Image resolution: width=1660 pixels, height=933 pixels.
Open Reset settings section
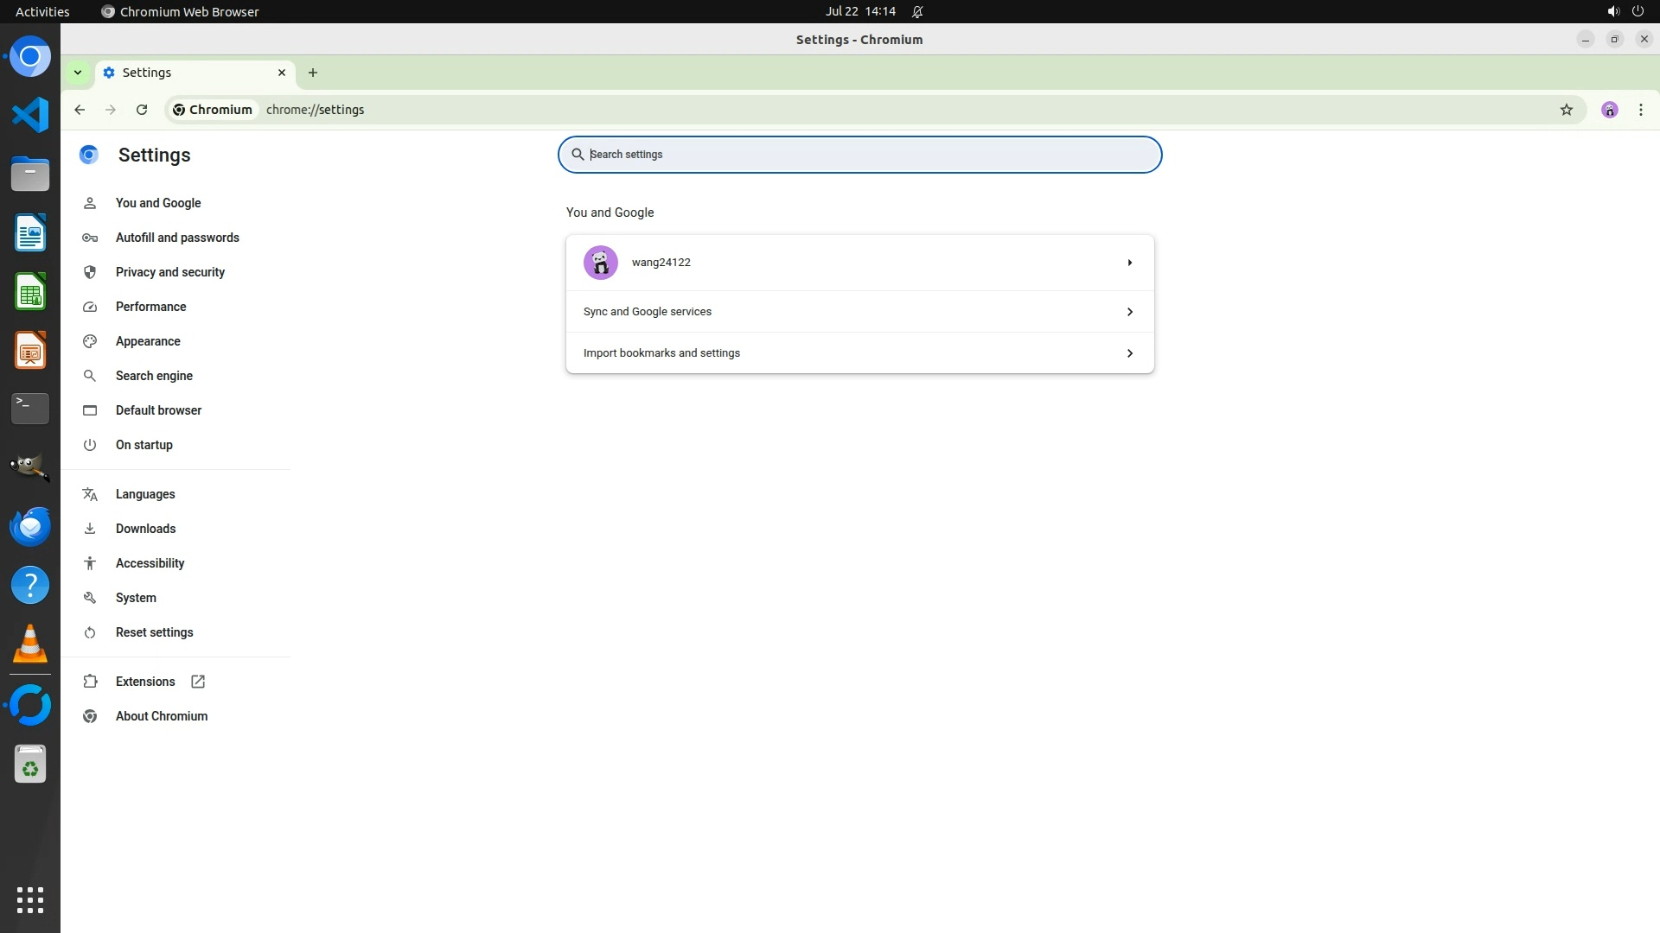point(154,632)
